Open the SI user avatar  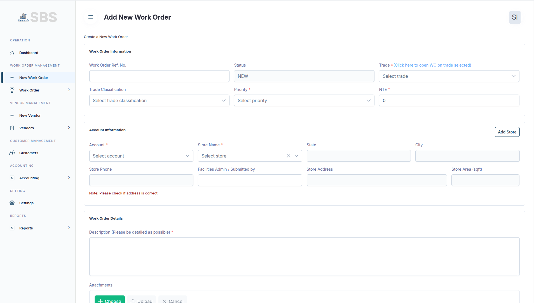point(515,17)
